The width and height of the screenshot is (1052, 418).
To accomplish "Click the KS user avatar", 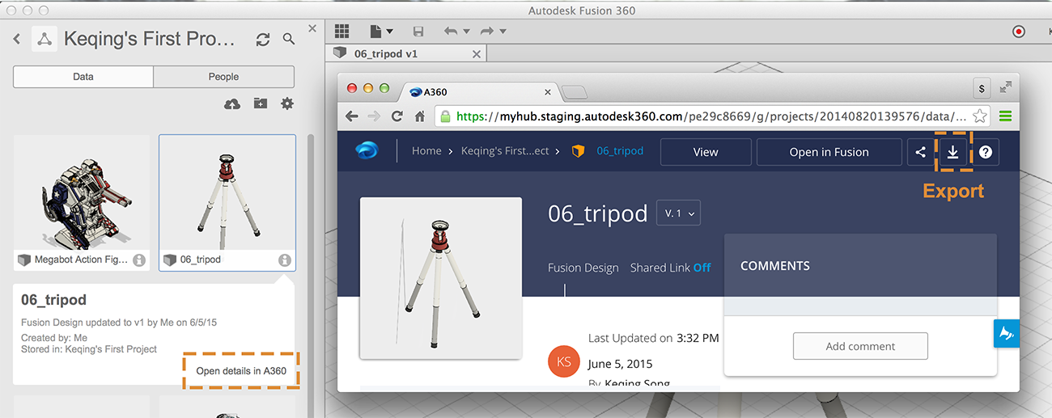I will pyautogui.click(x=564, y=361).
